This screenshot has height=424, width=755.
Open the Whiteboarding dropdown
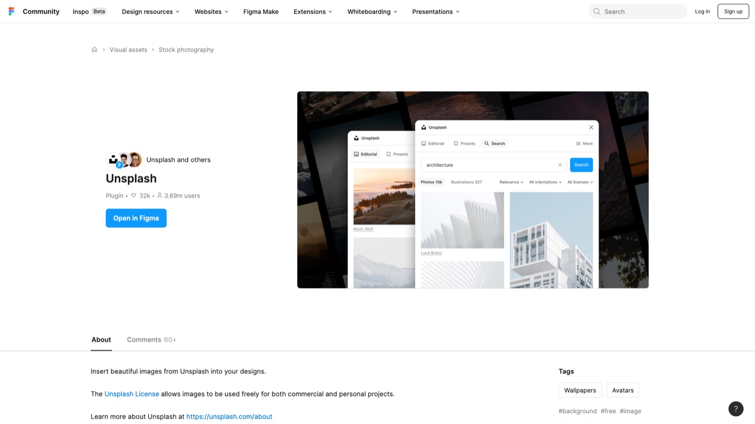pyautogui.click(x=372, y=11)
